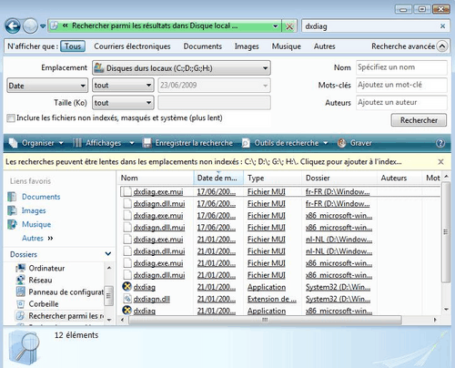The height and width of the screenshot is (368, 455).
Task: Open Corbeille in the folders tree
Action: [x=44, y=304]
